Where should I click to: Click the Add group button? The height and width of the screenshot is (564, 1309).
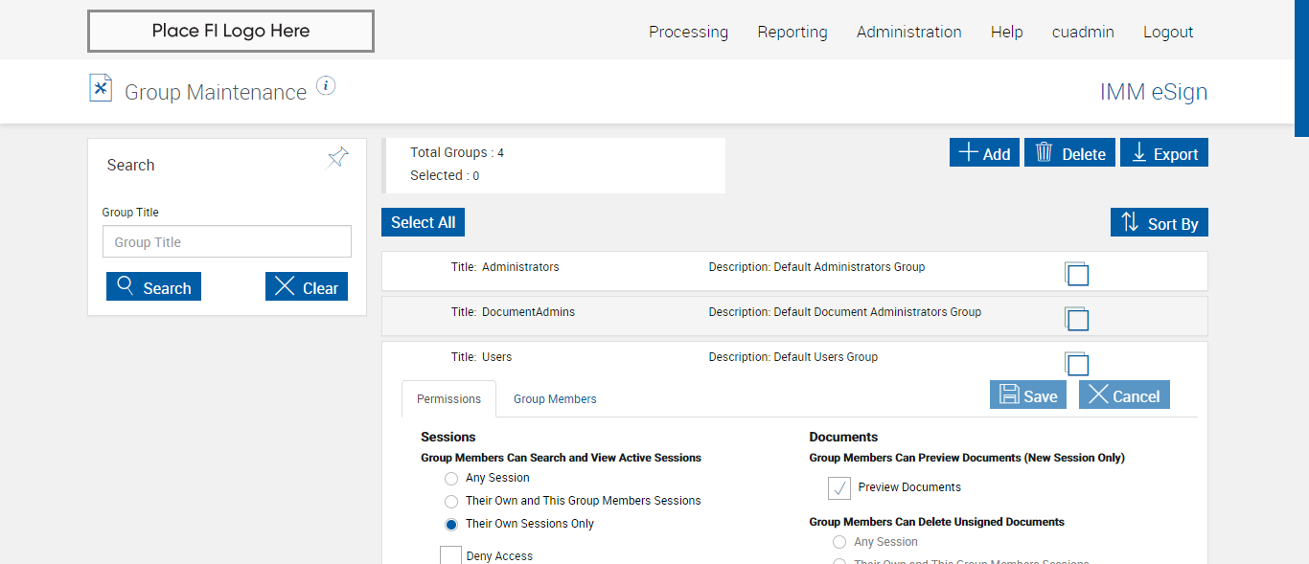click(x=984, y=153)
